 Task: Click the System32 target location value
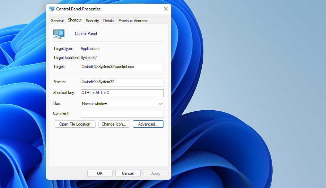89,58
